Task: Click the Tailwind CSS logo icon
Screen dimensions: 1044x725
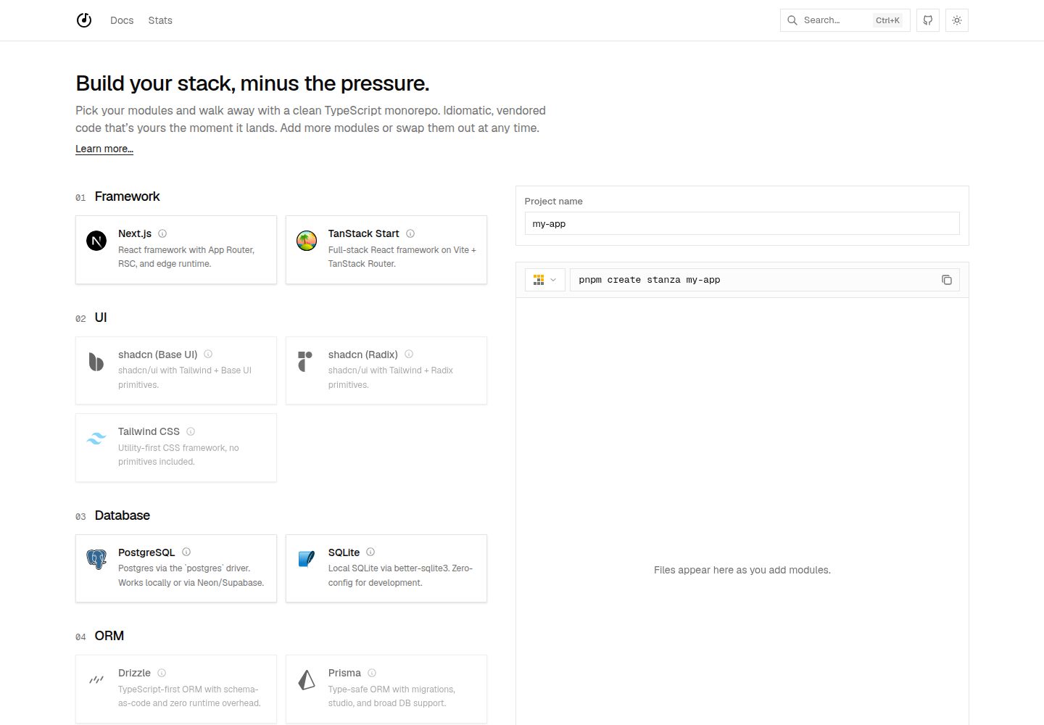Action: pos(96,439)
